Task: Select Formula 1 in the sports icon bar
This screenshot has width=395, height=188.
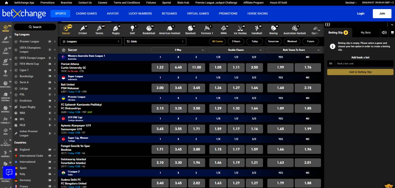Action: pos(207,30)
